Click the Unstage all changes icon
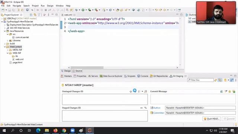This screenshot has height=134, width=238. 145,108
